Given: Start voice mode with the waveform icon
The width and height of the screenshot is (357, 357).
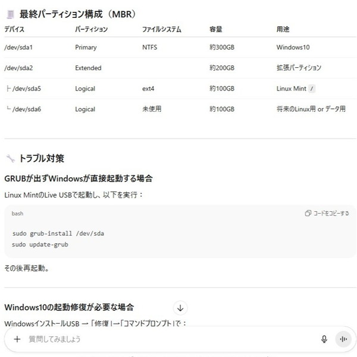Looking at the screenshot, I should [343, 339].
